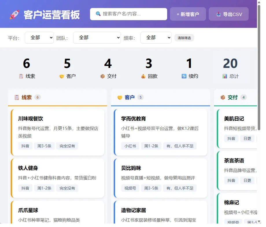Click the 线索 column title

coord(27,97)
